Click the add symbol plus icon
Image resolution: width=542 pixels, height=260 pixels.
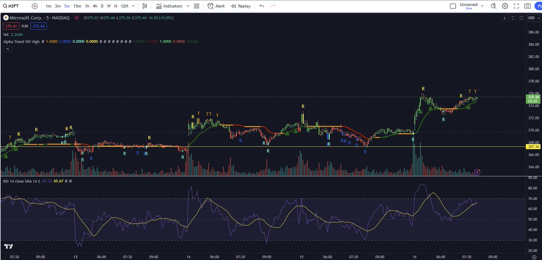tap(35, 6)
